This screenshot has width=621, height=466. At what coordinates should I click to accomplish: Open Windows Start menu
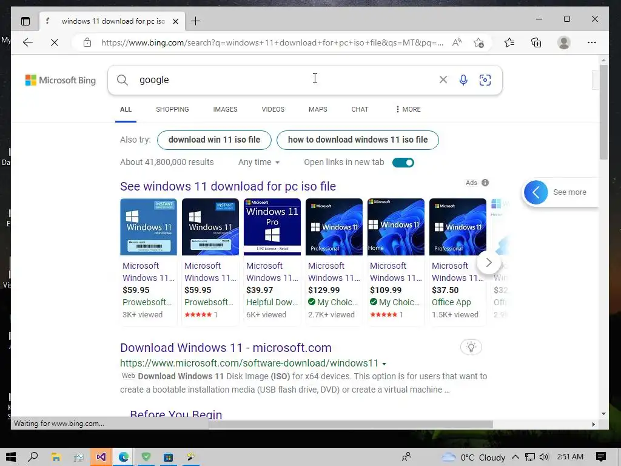click(11, 457)
